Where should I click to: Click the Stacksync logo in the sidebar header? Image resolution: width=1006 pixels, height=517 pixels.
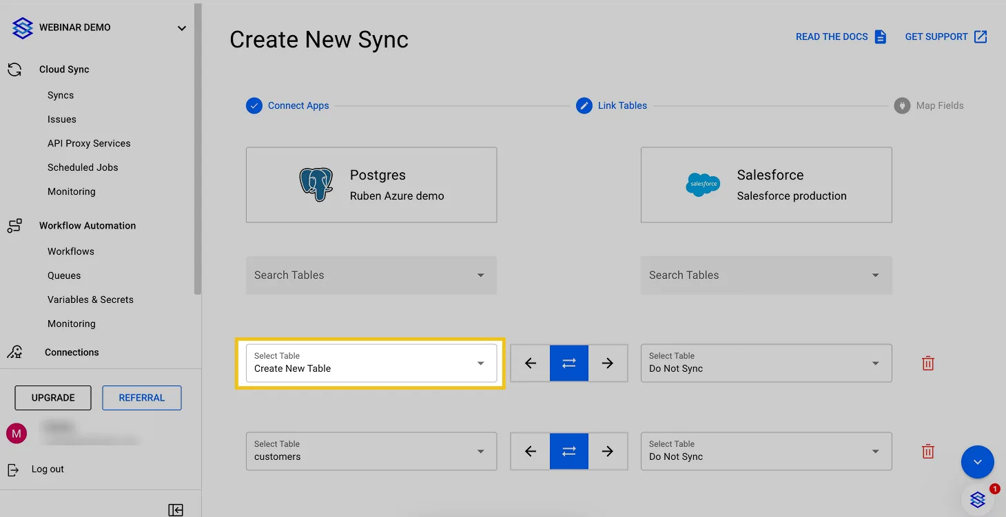click(23, 28)
